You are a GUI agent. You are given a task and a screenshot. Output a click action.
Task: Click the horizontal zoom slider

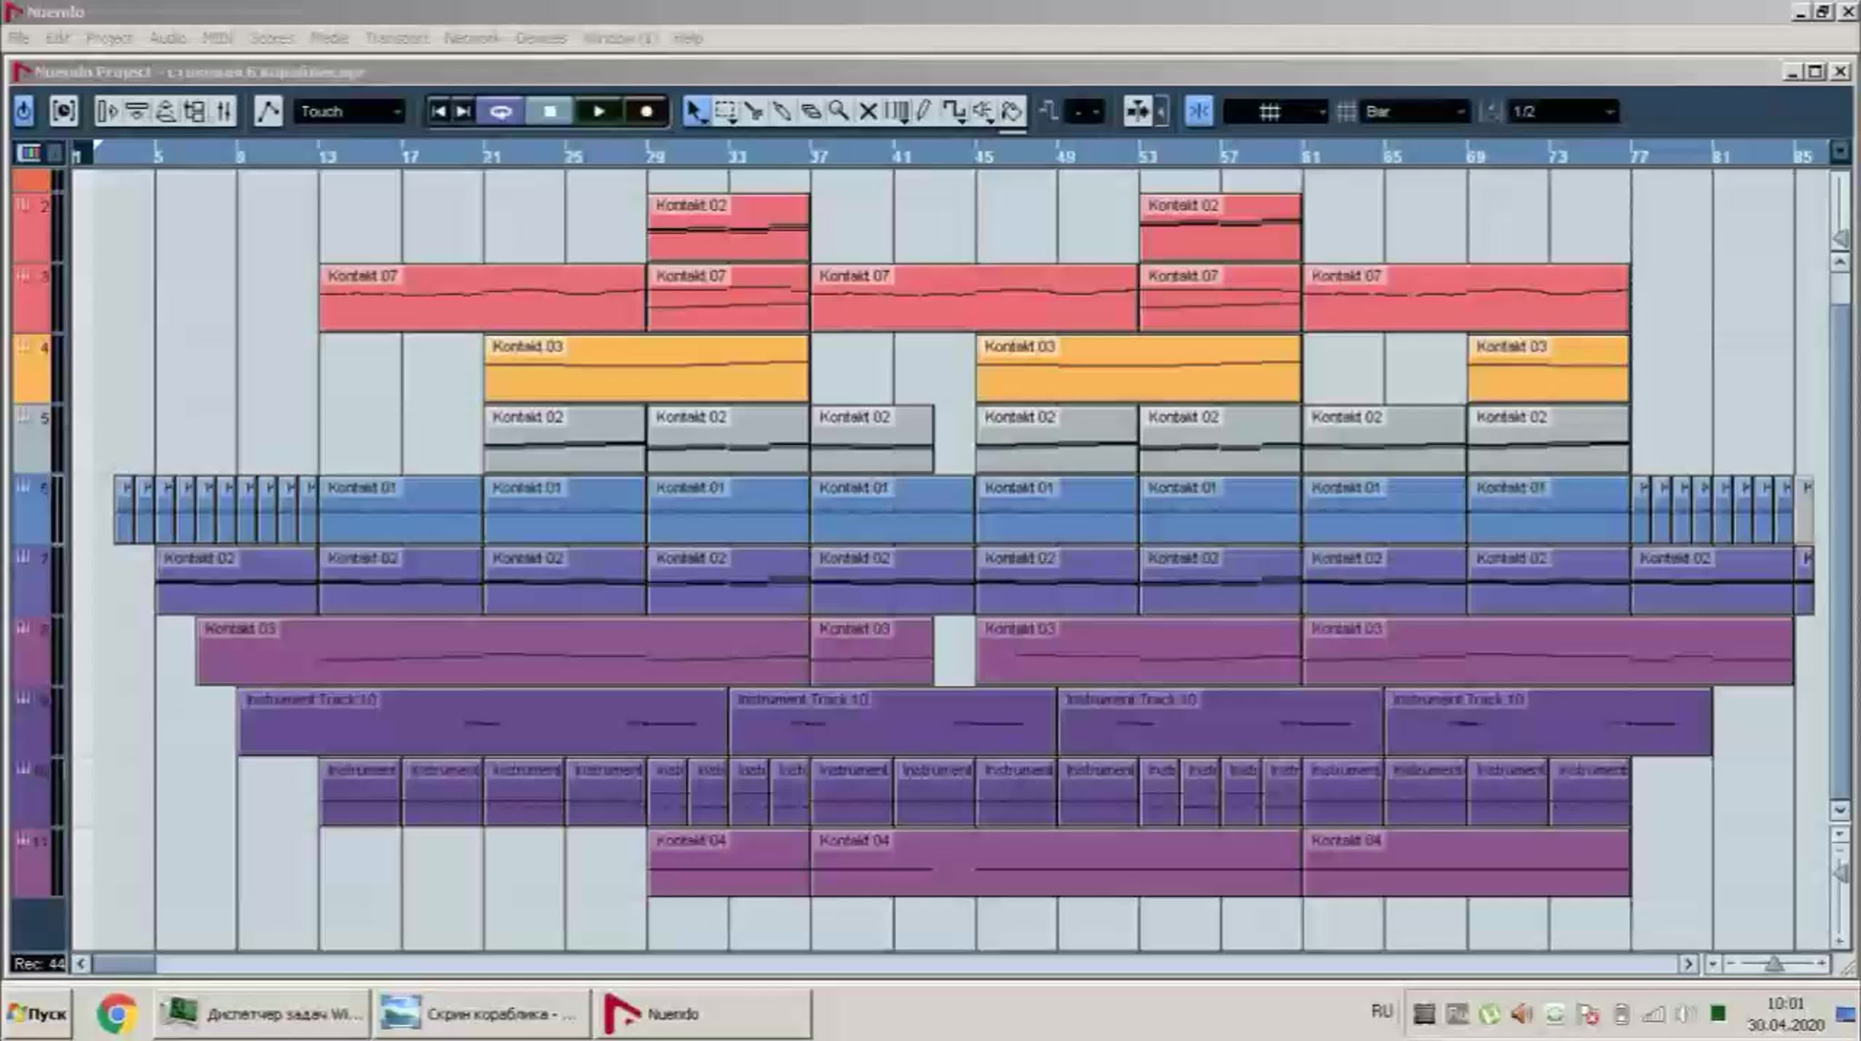pos(1774,964)
